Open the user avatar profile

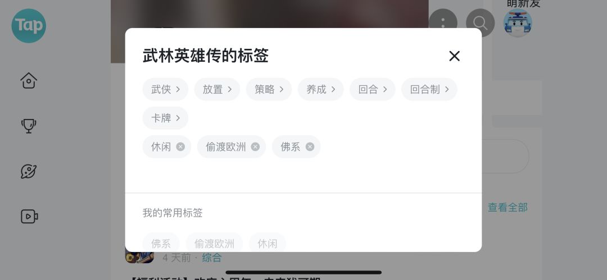518,23
